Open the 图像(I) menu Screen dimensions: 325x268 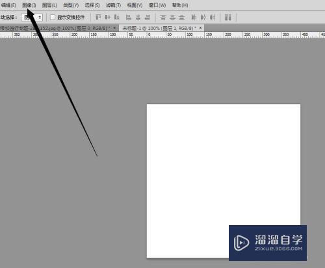(x=29, y=5)
